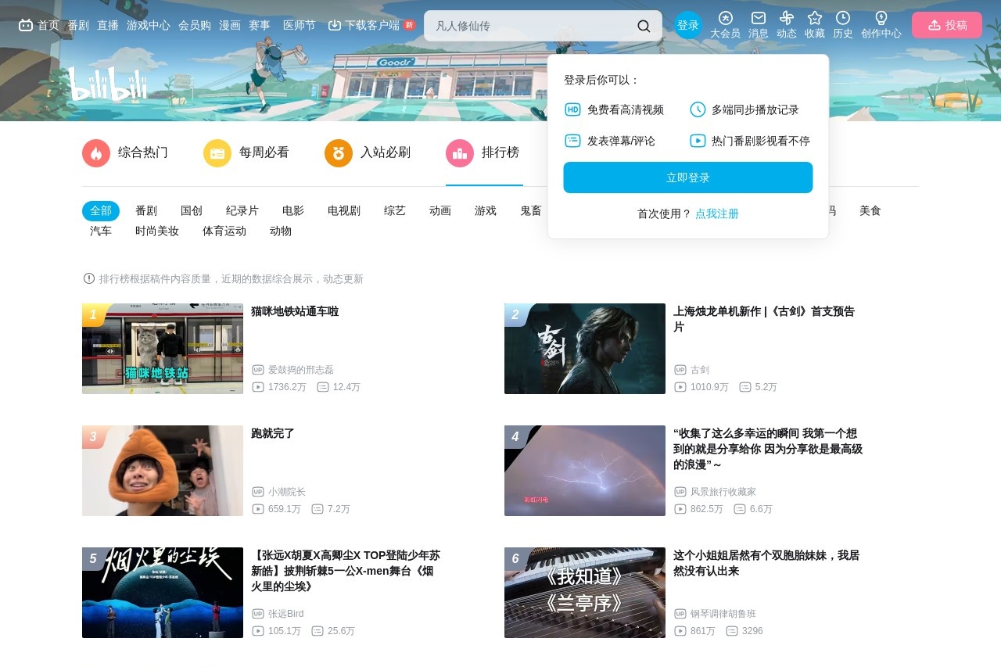The width and height of the screenshot is (1001, 667).
Task: Click the 立即登录 login button
Action: click(x=687, y=178)
